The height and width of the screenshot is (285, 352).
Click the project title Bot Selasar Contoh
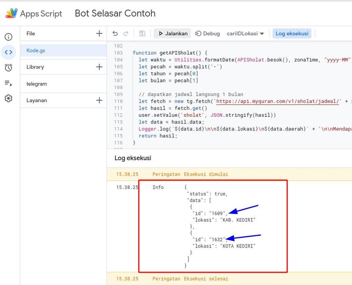coord(115,13)
